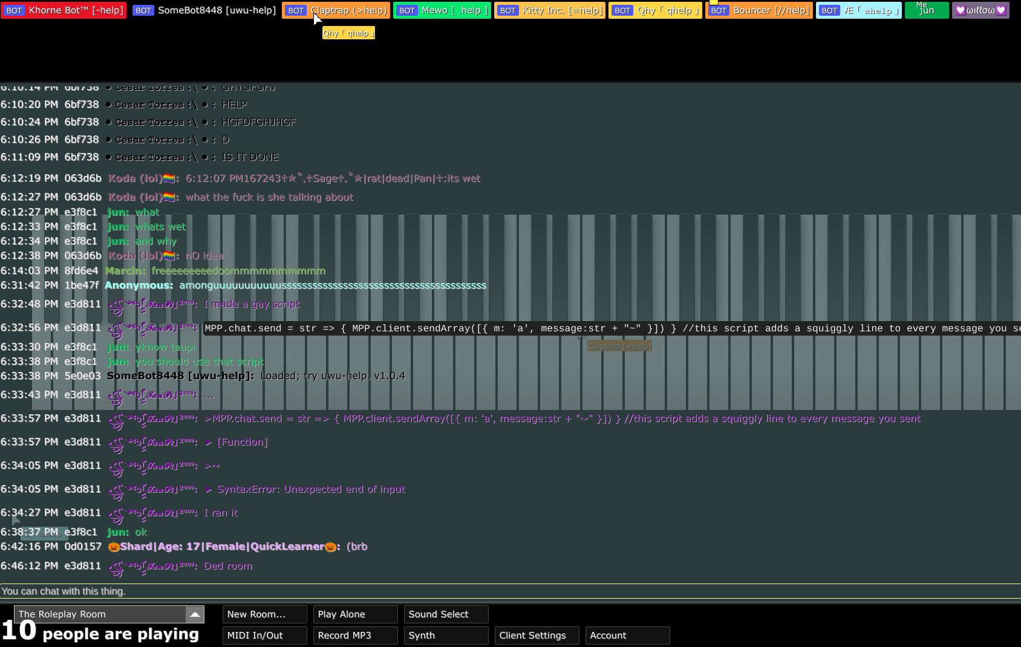Click the Anonymous 'amonguuuu' message
Image resolution: width=1021 pixels, height=647 pixels.
(x=333, y=285)
